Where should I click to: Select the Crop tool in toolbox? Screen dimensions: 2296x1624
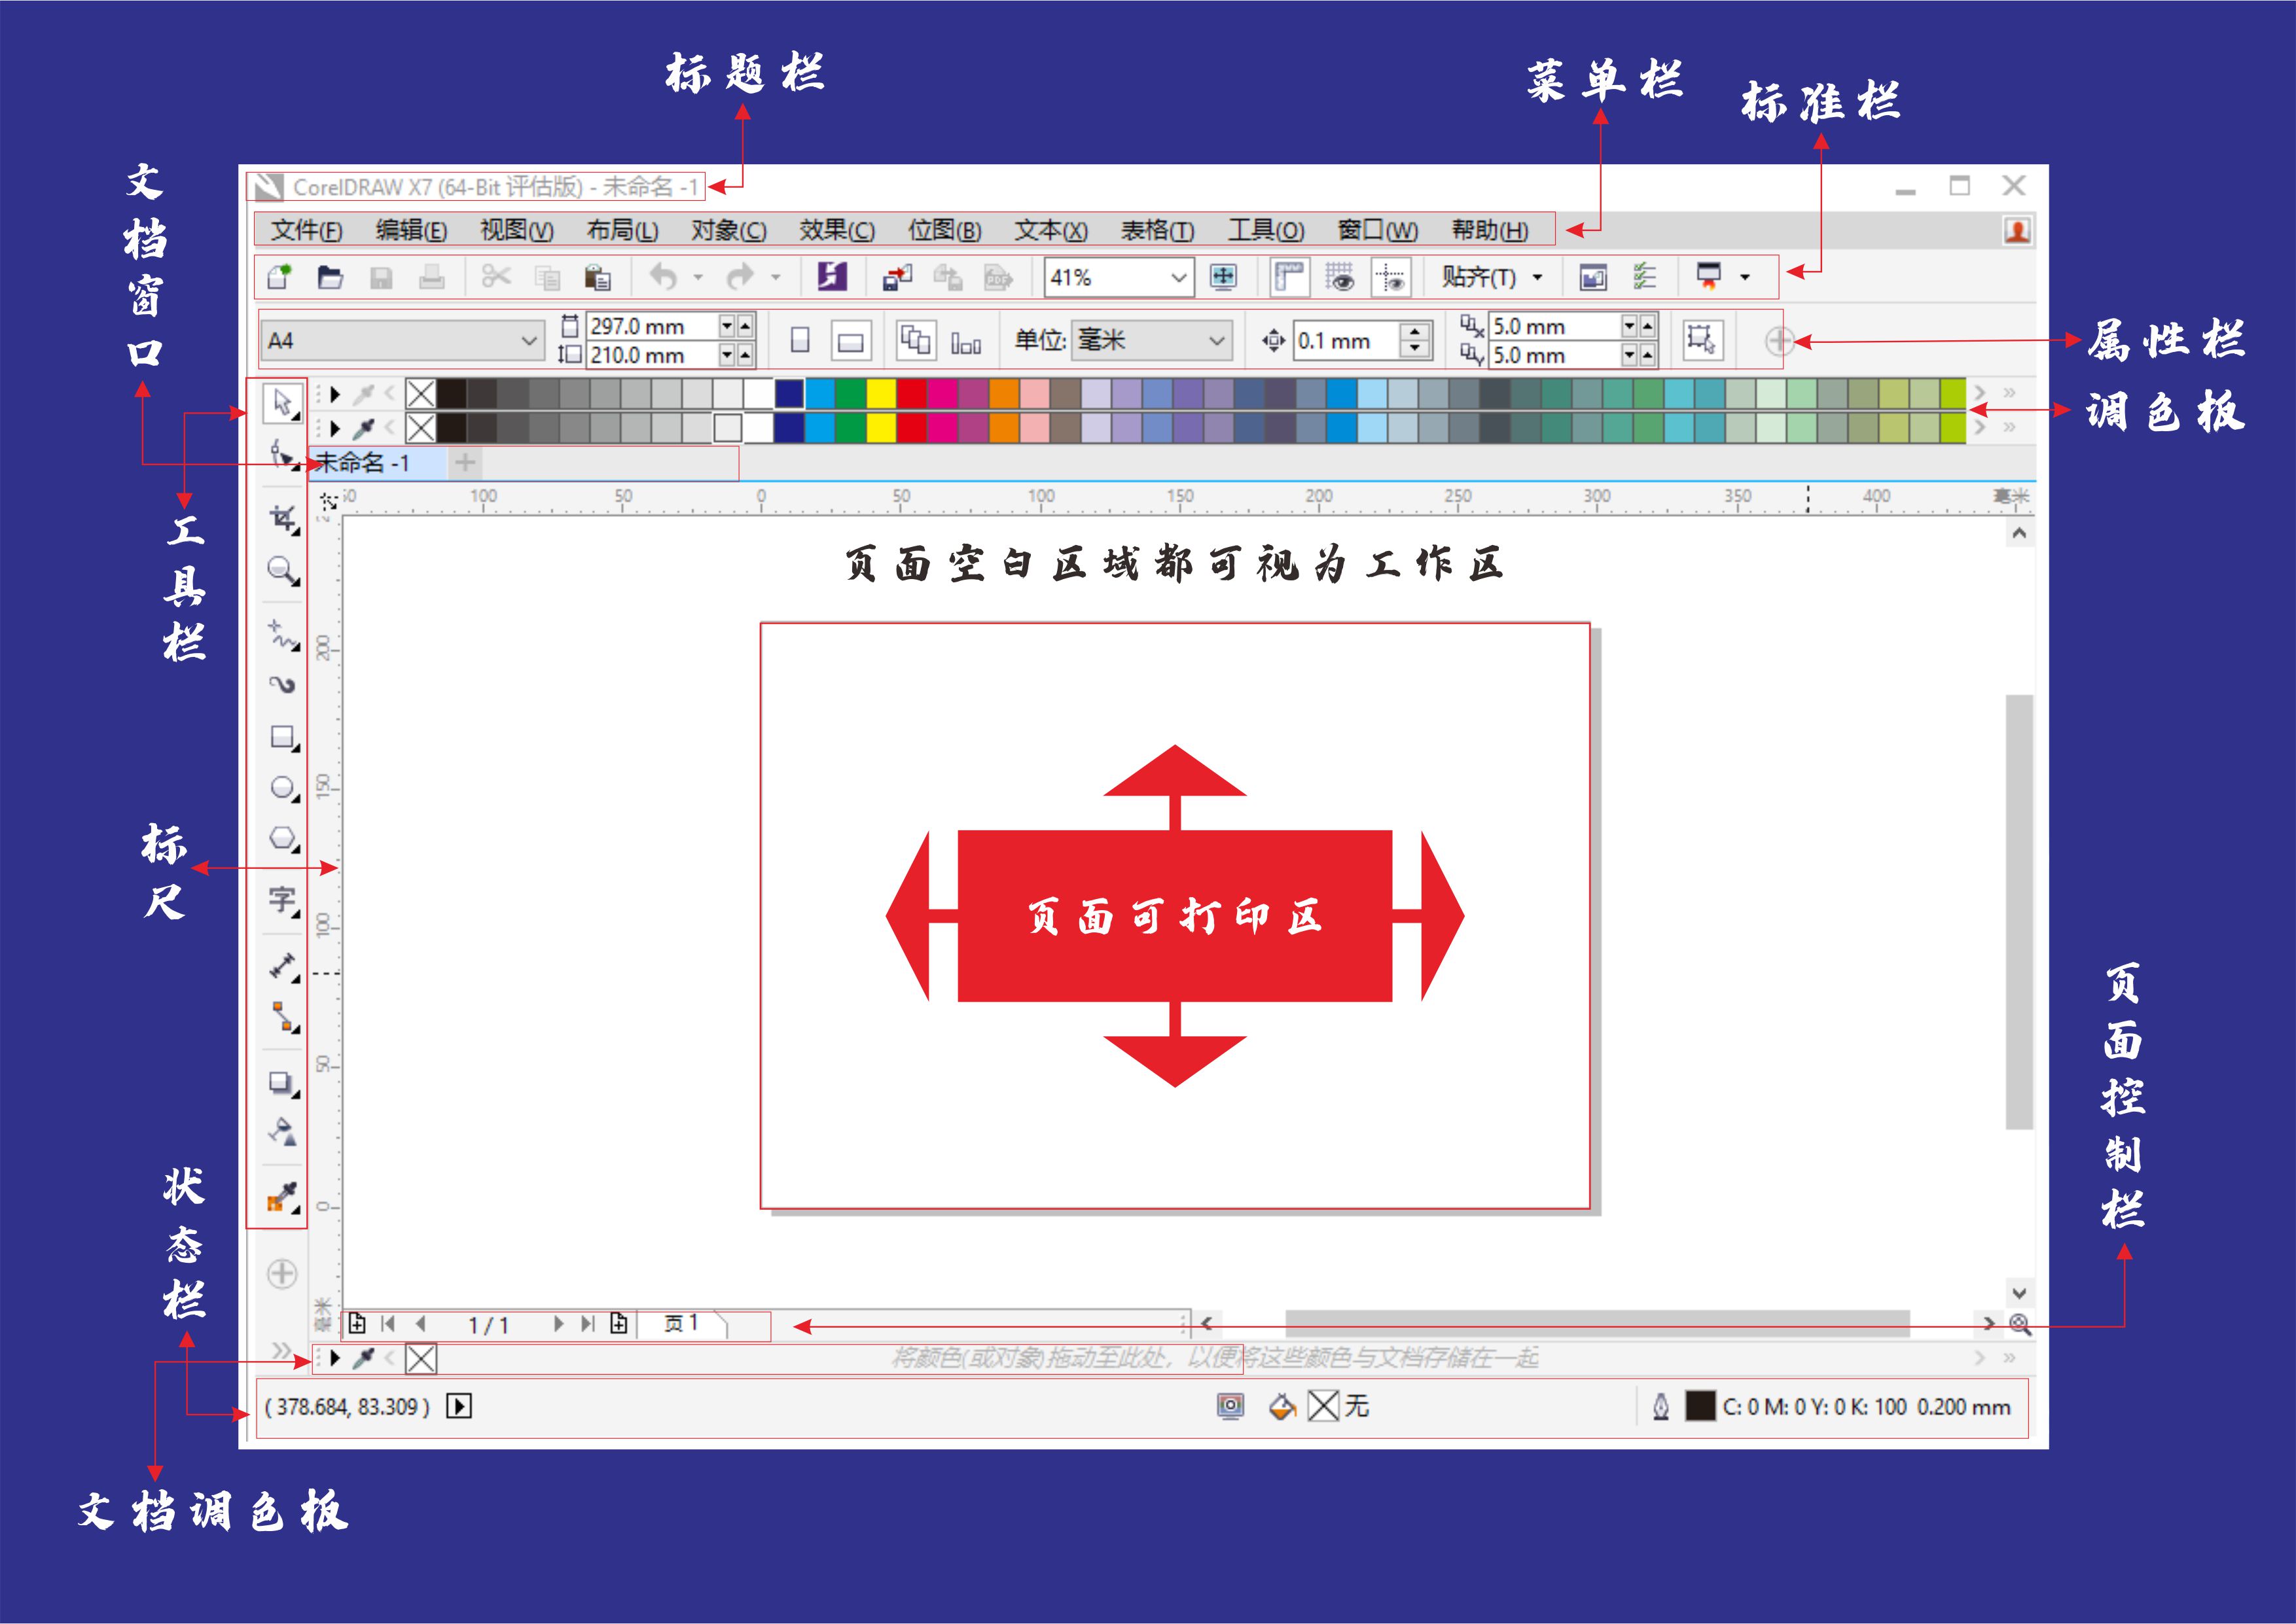point(283,518)
